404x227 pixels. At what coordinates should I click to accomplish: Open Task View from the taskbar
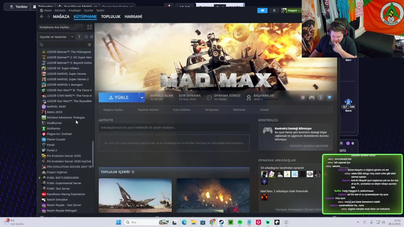coord(175,222)
